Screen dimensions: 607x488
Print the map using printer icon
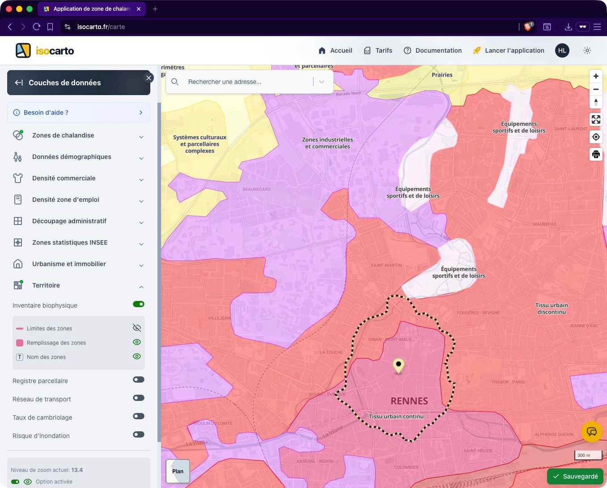point(596,154)
